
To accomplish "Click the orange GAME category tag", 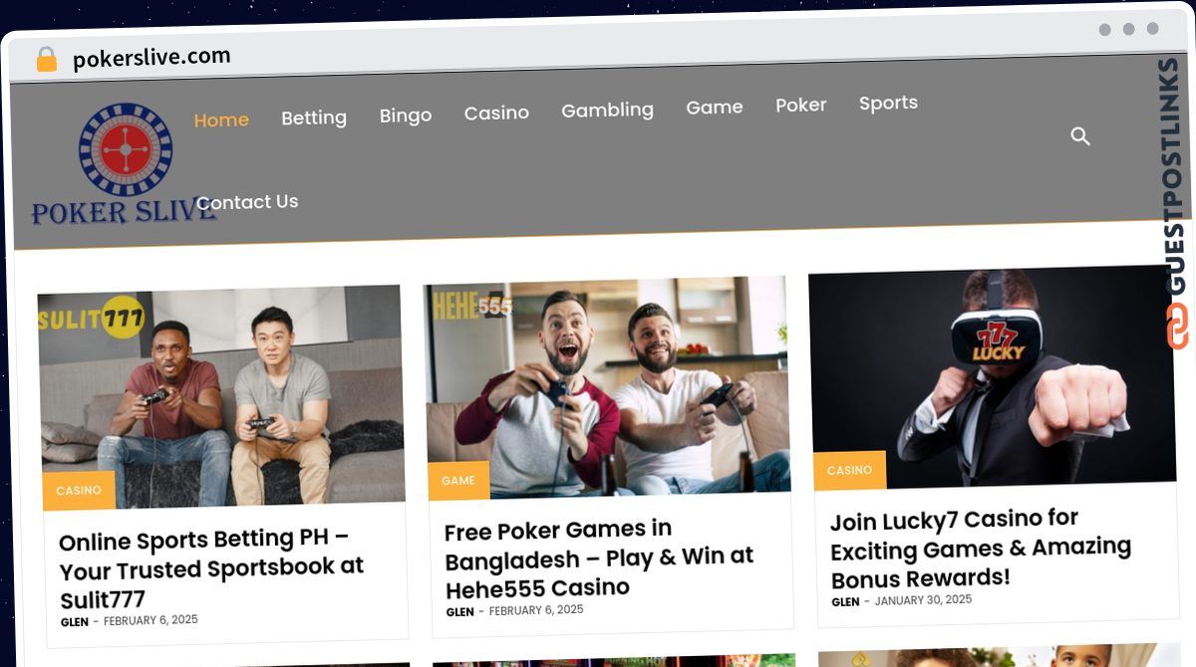I will [x=458, y=480].
